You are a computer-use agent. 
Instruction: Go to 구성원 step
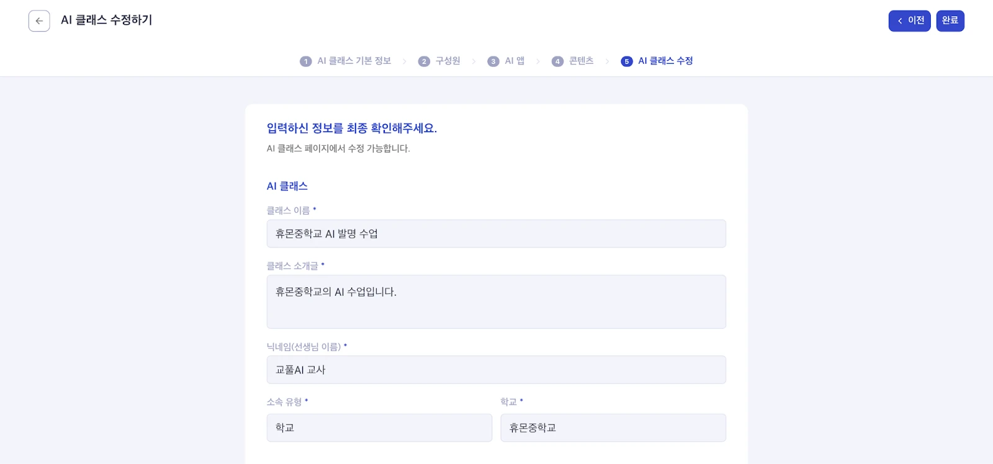click(448, 61)
